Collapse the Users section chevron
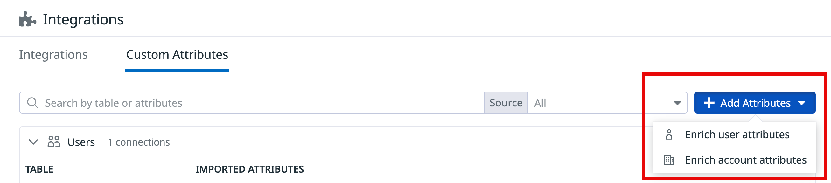831x183 pixels. (x=33, y=142)
